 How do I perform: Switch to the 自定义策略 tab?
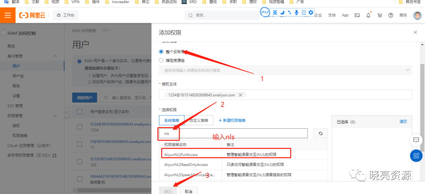click(x=199, y=121)
